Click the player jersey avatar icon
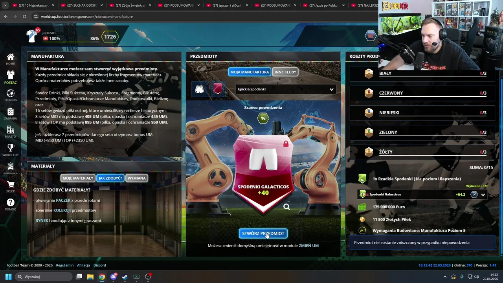This screenshot has width=503, height=283. pyautogui.click(x=31, y=36)
